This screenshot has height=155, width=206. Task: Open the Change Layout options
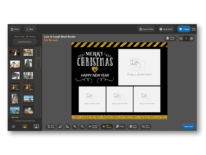point(171,38)
